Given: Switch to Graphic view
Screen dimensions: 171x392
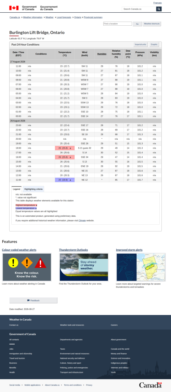Looking at the screenshot, I should coord(154,45).
